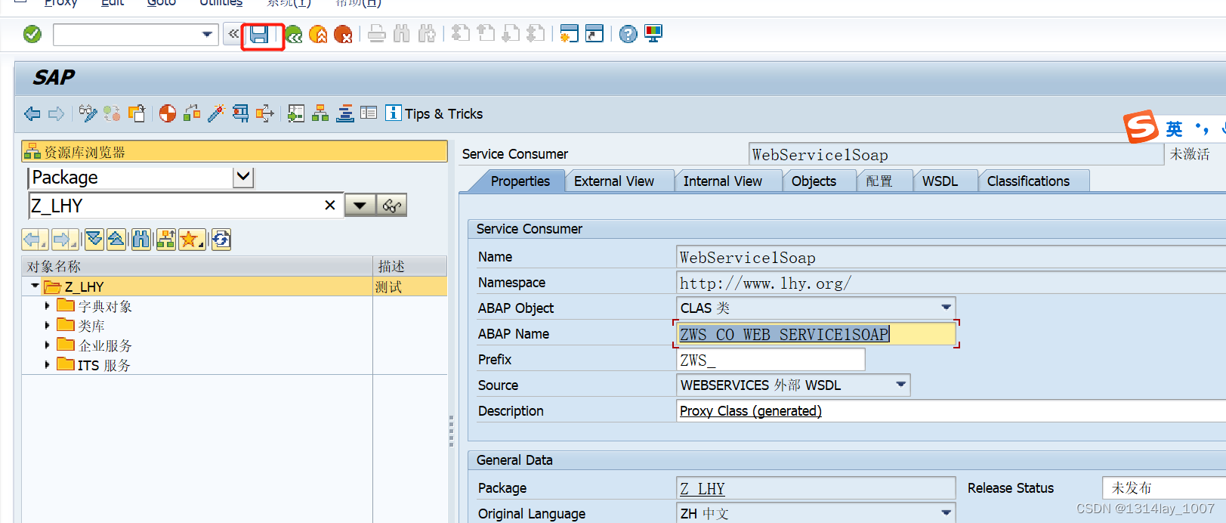This screenshot has height=523, width=1226.
Task: Click the Sogou input method S icon
Action: pyautogui.click(x=1141, y=127)
